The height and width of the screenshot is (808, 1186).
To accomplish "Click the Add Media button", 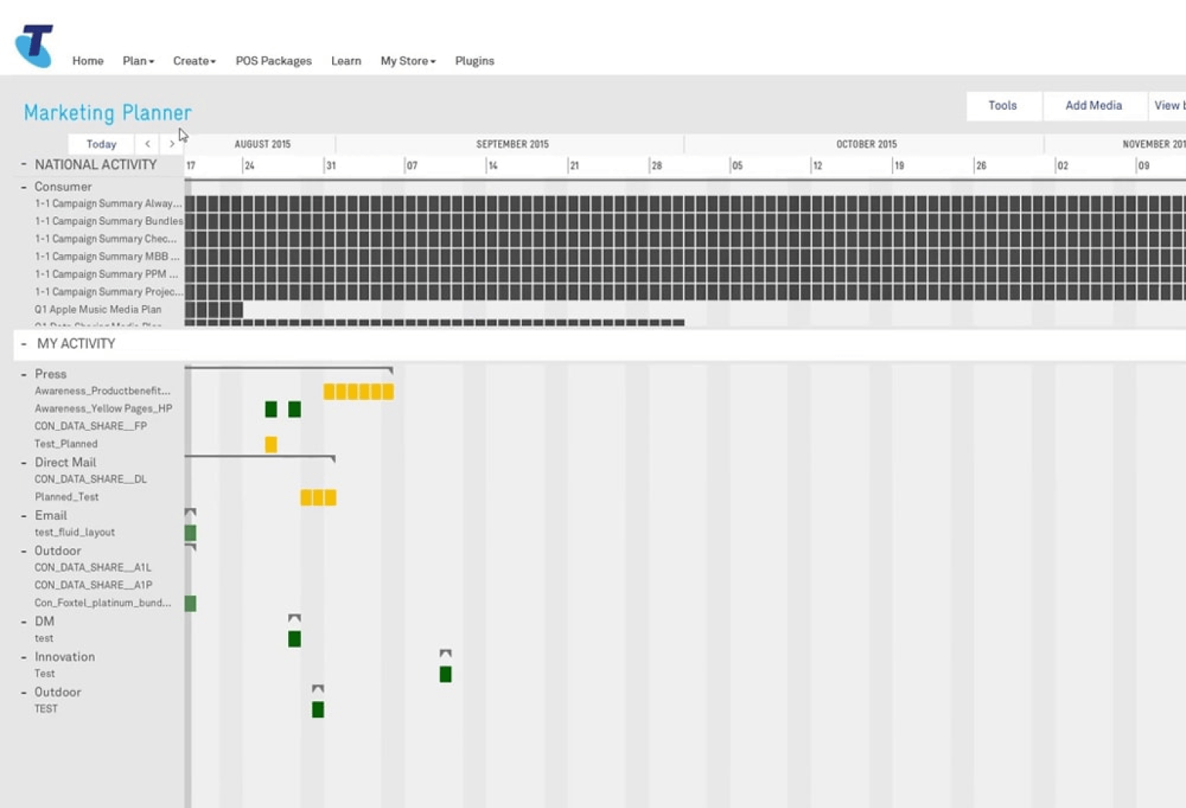I will click(1093, 106).
